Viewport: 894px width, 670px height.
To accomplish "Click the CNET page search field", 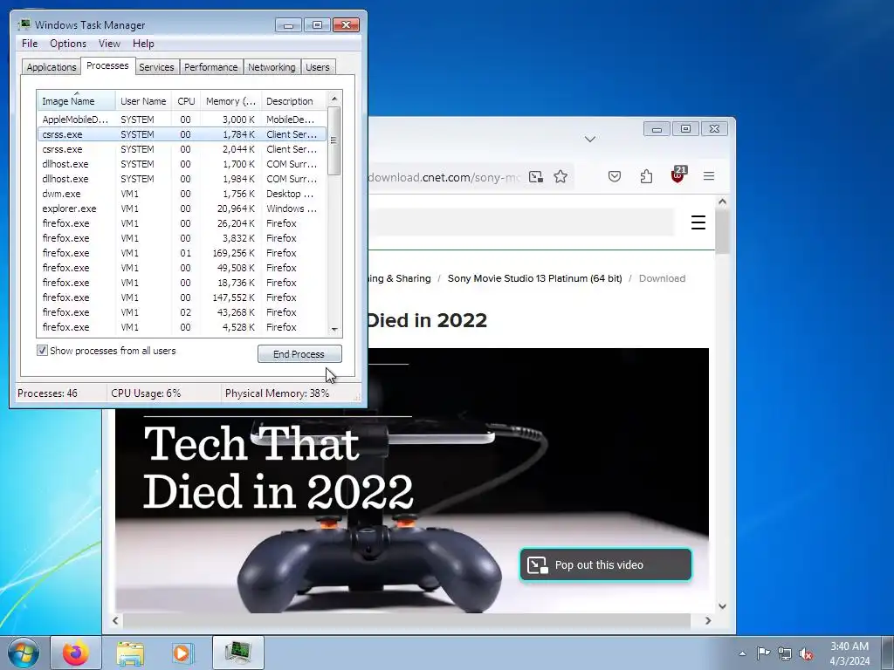I will (521, 222).
